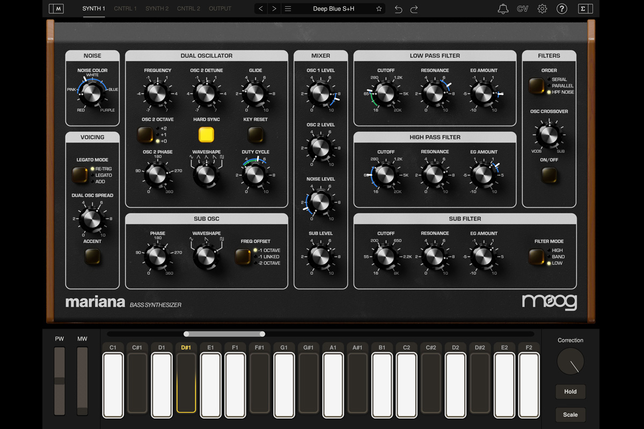Open the preset list menu icon
The height and width of the screenshot is (429, 644).
coord(288,9)
